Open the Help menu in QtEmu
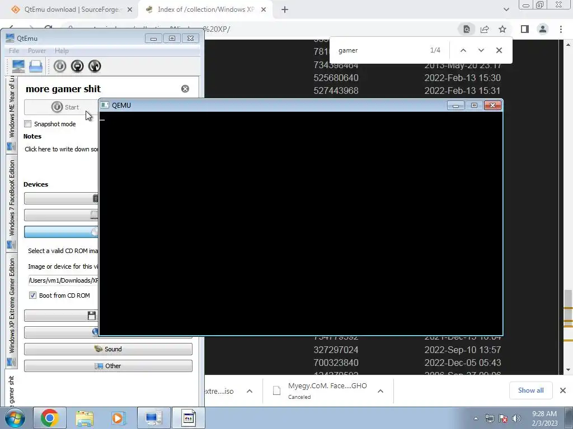 pos(62,51)
